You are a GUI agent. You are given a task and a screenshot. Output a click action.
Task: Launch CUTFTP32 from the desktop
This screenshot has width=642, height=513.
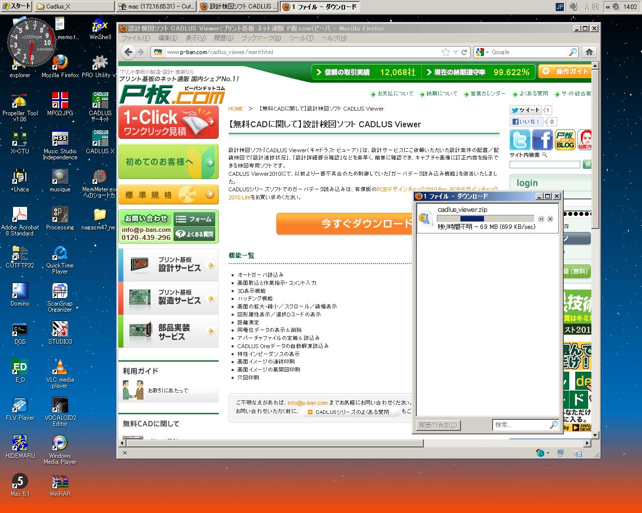pyautogui.click(x=20, y=256)
